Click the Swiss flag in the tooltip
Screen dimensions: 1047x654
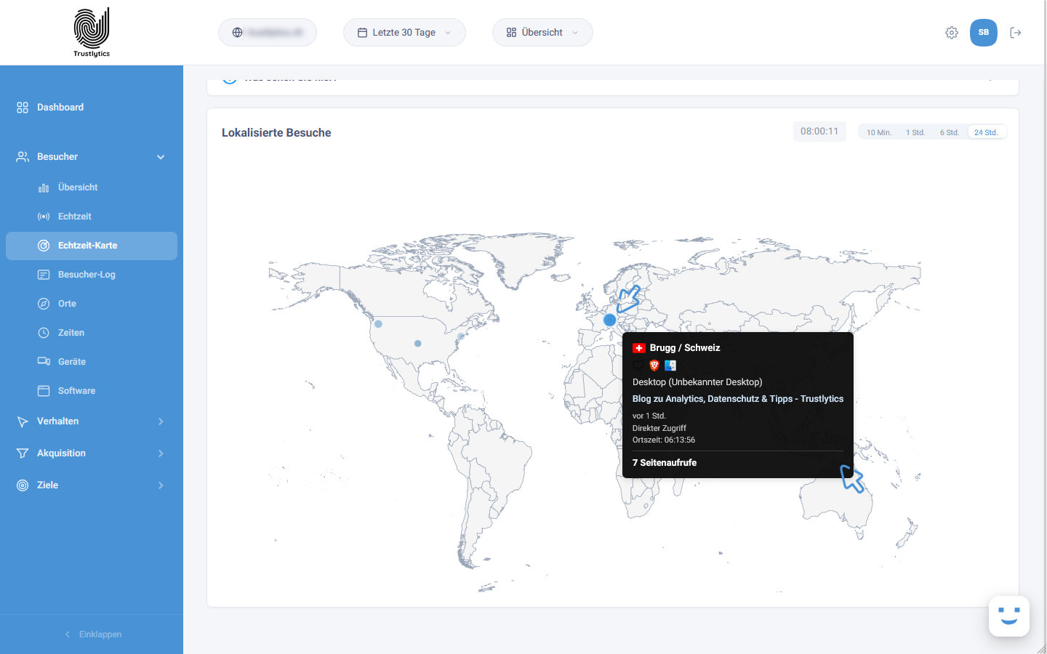[x=639, y=348]
